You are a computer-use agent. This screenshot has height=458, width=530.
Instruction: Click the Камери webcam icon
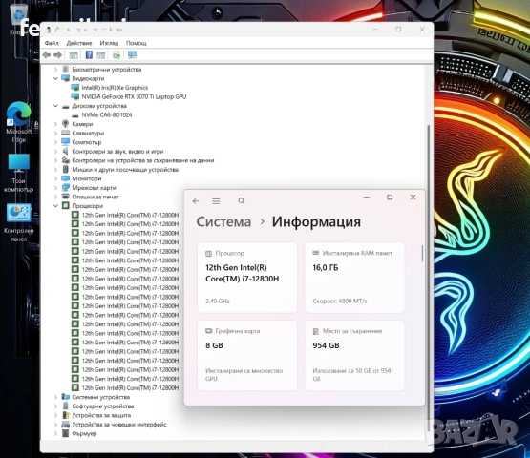point(66,124)
